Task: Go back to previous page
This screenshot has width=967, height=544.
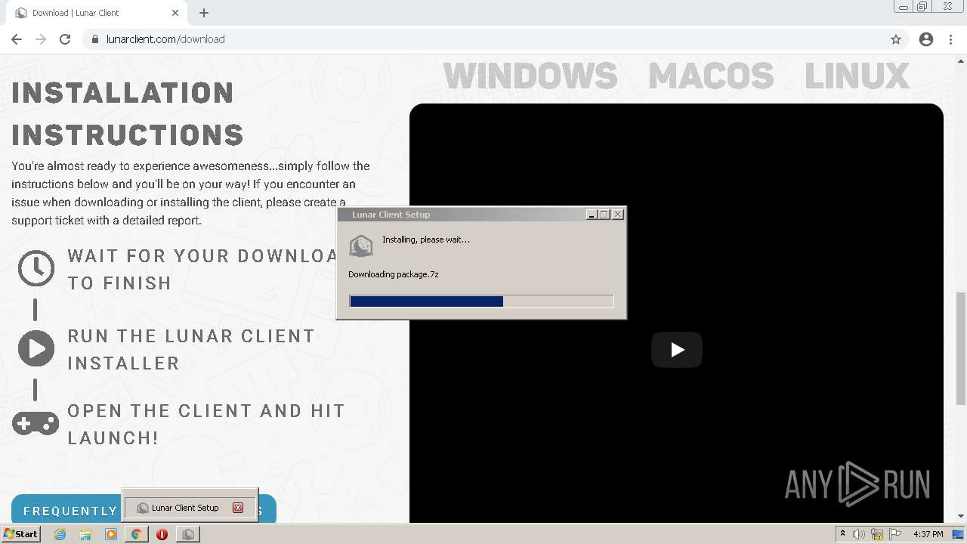Action: pyautogui.click(x=17, y=39)
